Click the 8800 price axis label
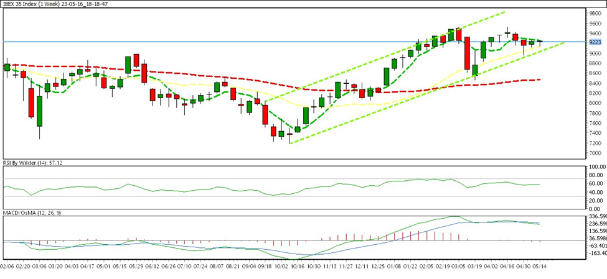This screenshot has height=279, width=607. 595,63
